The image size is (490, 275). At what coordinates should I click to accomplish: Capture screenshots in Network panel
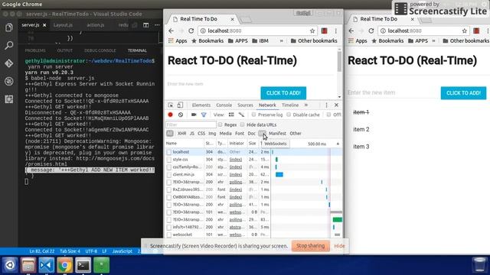194,115
